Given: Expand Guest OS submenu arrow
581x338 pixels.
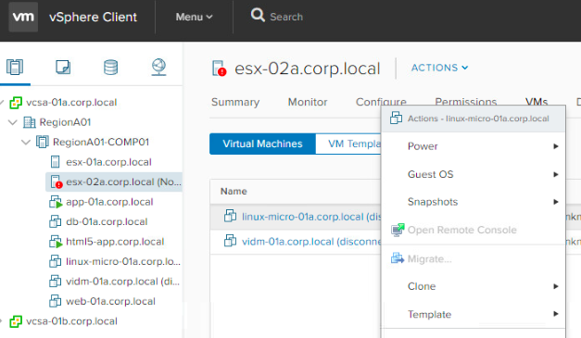Looking at the screenshot, I should coord(556,174).
